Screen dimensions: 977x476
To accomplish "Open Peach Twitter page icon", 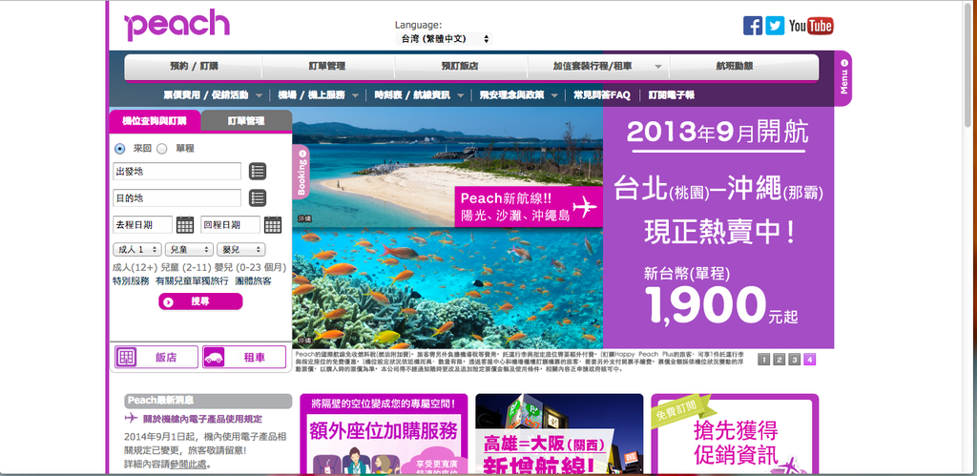I will point(775,26).
